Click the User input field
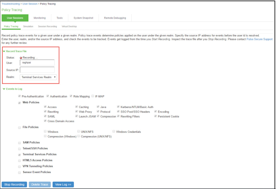 pyautogui.click(x=37, y=63)
